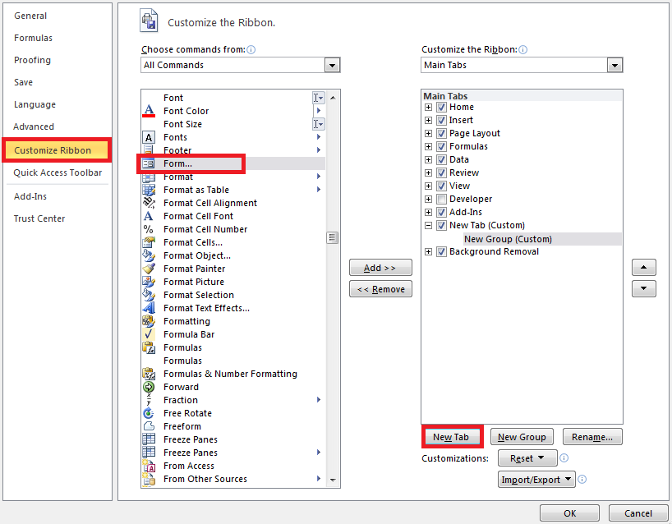Select the Fonts command icon

149,137
